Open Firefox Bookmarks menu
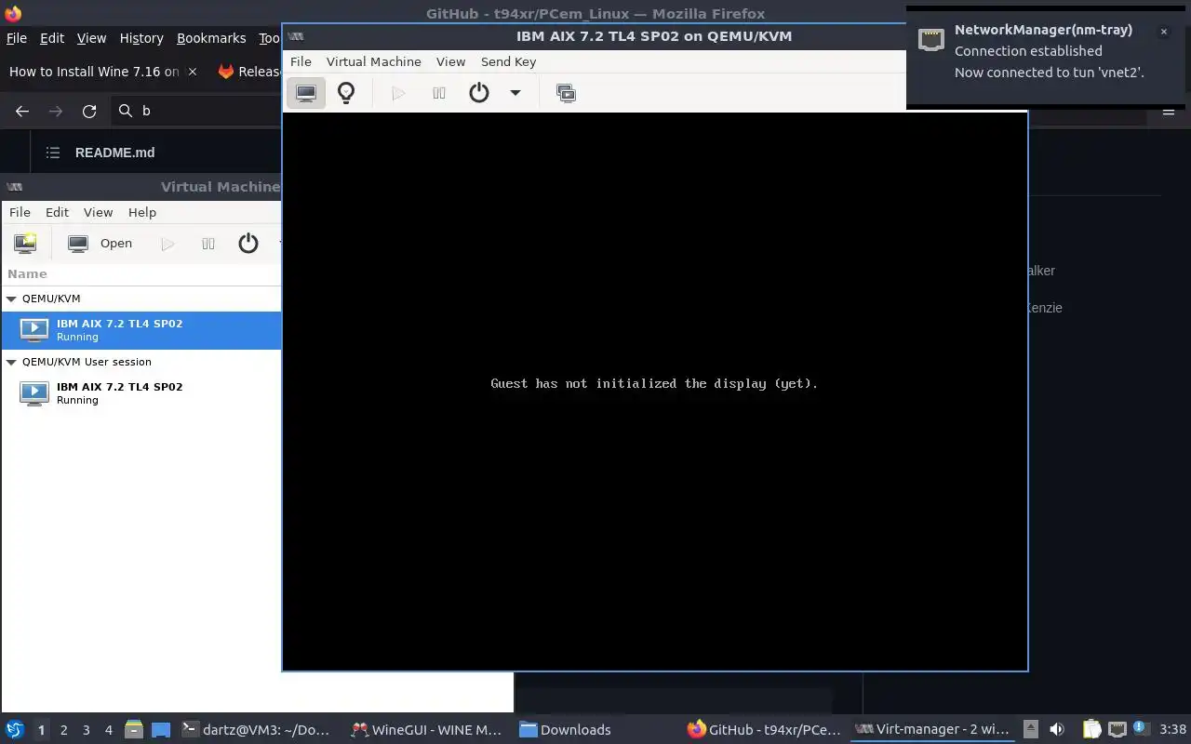 [x=211, y=38]
